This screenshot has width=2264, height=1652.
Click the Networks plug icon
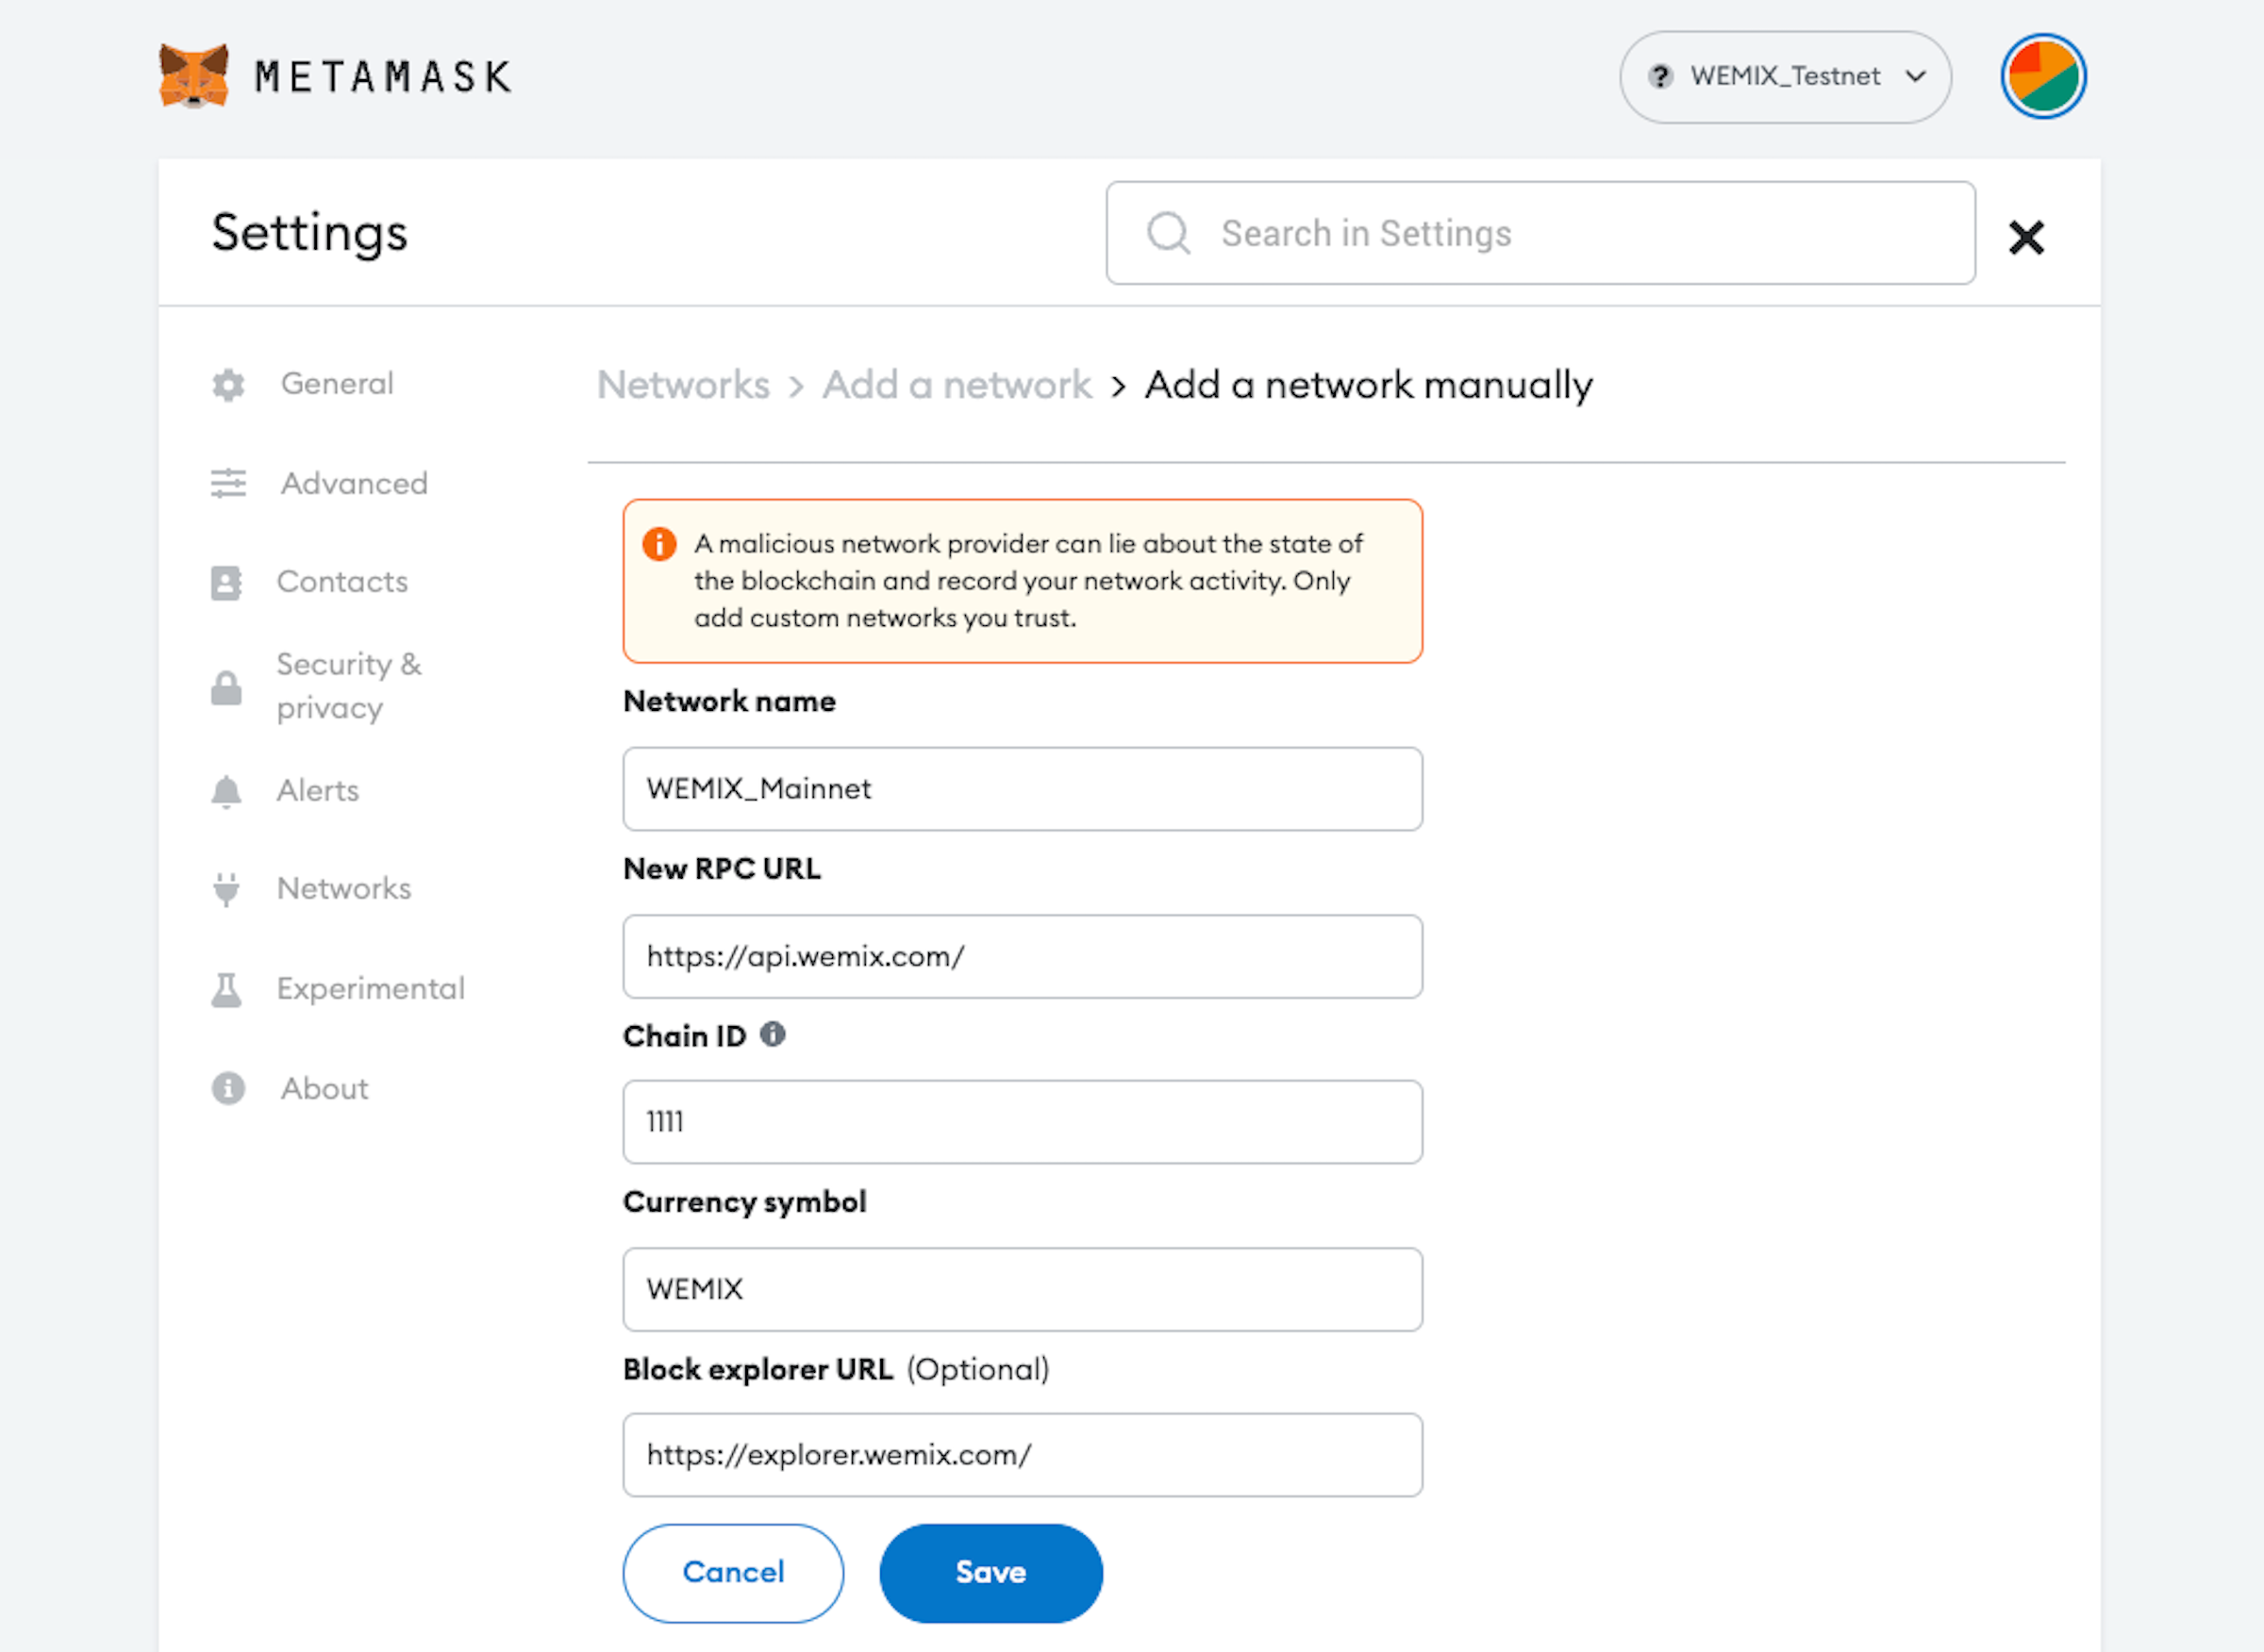(226, 889)
